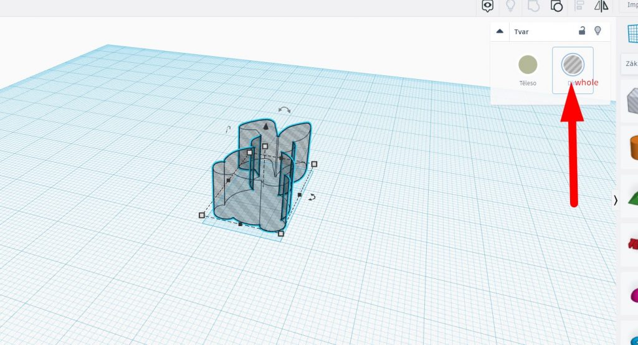Viewport: 638px width, 345px height.
Task: Click the Group shapes icon
Action: coord(533,6)
